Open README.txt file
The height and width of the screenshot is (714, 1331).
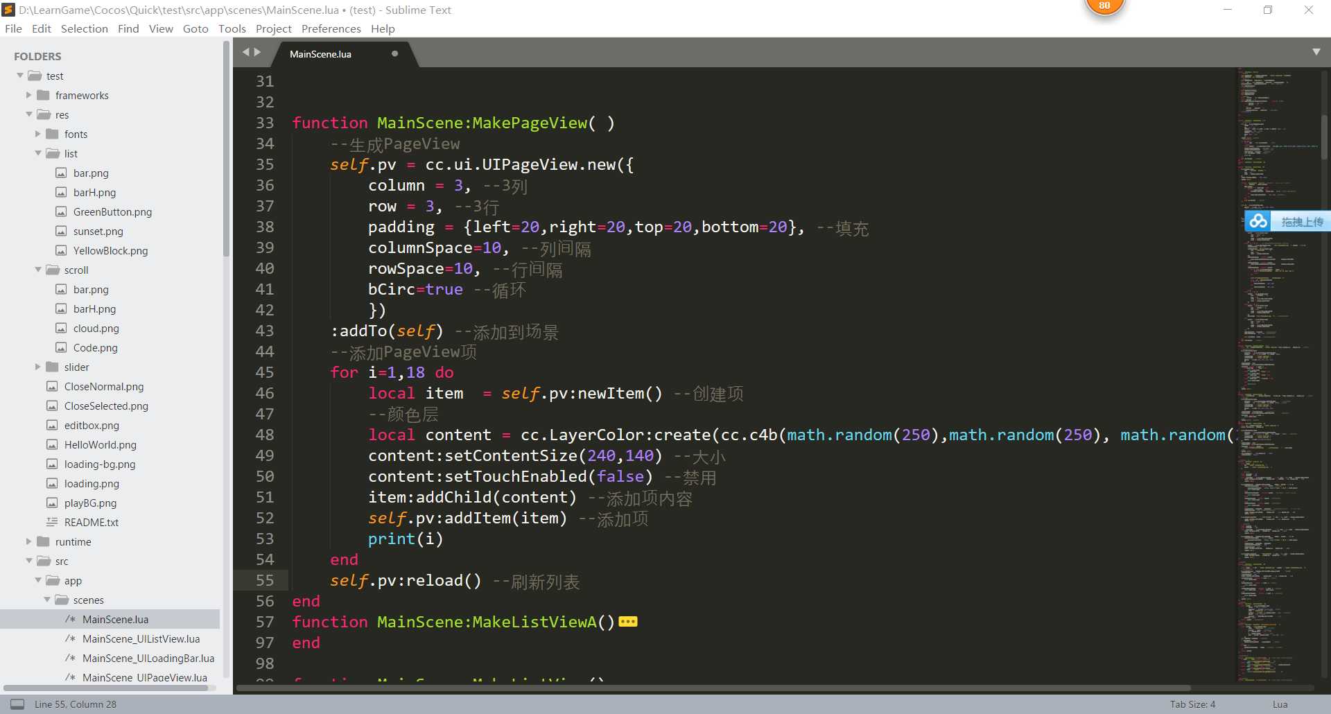pos(92,522)
